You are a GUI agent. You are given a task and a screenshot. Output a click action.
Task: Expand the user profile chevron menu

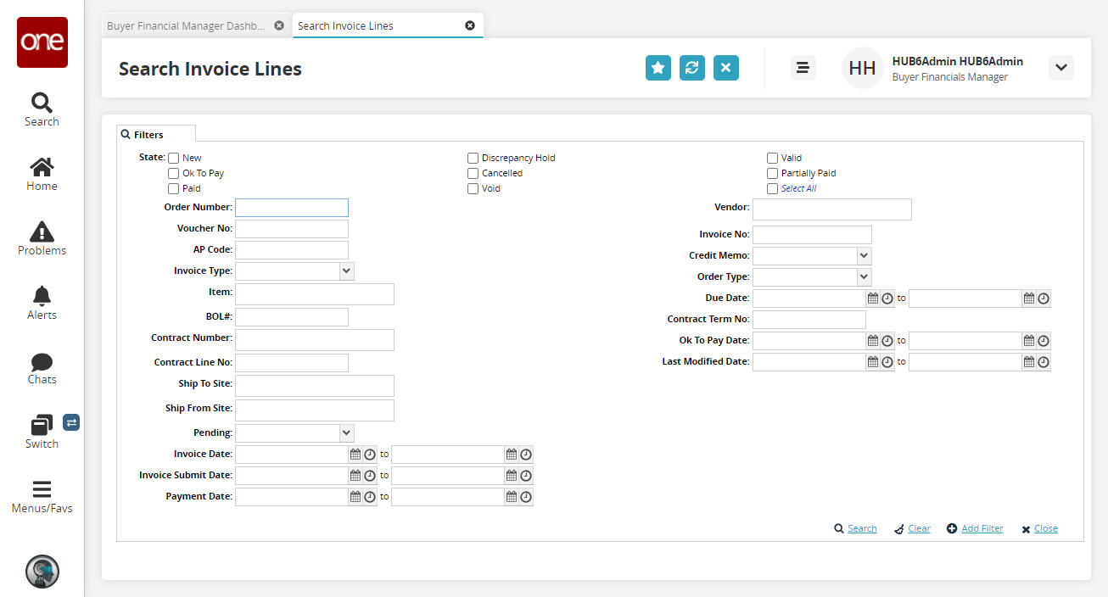tap(1060, 68)
